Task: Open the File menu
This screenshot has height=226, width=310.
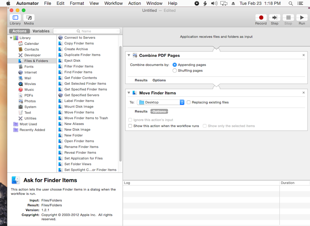Action: (x=48, y=3)
